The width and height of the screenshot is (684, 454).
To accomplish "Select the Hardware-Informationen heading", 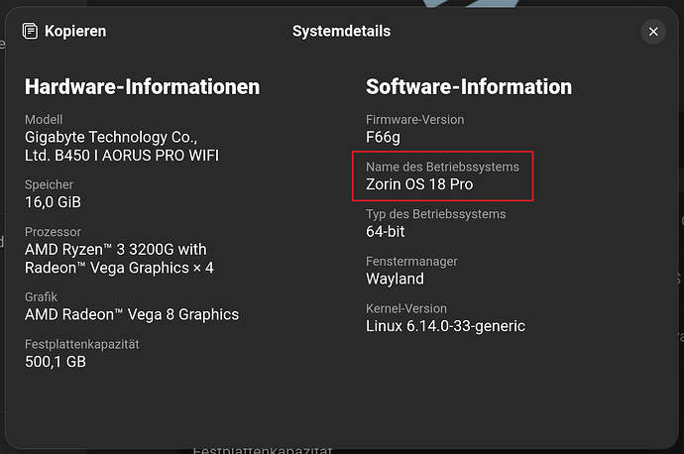I will click(142, 87).
